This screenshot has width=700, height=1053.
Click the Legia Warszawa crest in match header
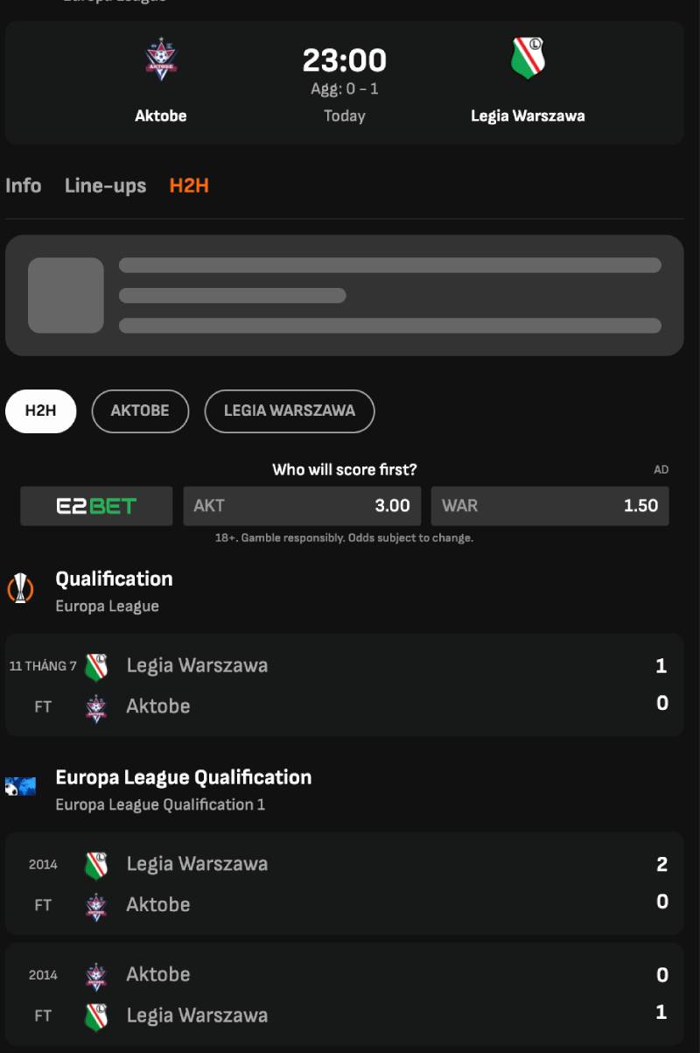[x=528, y=58]
